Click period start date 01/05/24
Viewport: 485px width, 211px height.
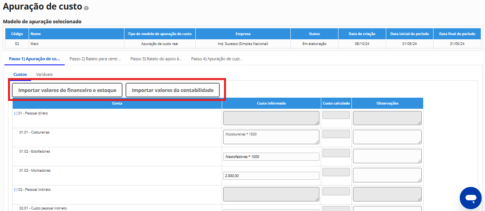coord(409,44)
